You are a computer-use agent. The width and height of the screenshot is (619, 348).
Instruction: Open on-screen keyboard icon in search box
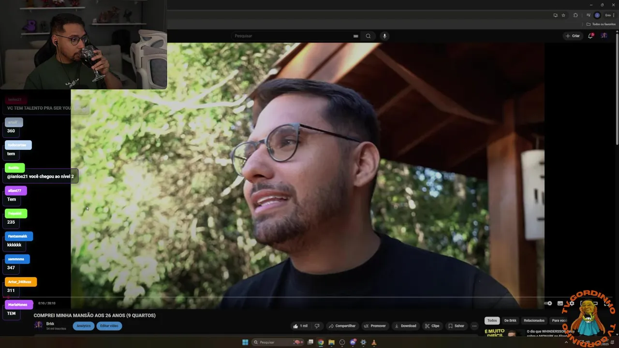355,36
